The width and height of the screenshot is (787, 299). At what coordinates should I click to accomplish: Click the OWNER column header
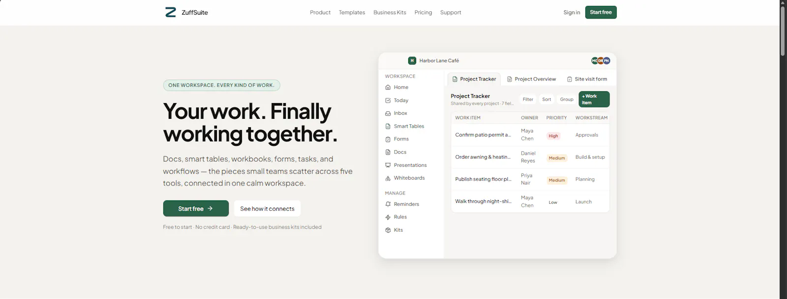point(529,118)
